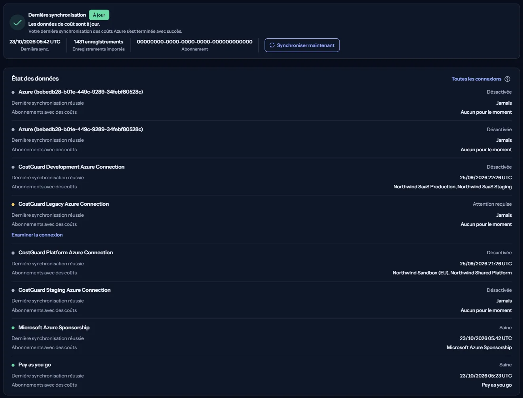Image resolution: width=523 pixels, height=398 pixels.
Task: Select the CostGuard Legacy Azure Connection title
Action: click(64, 204)
